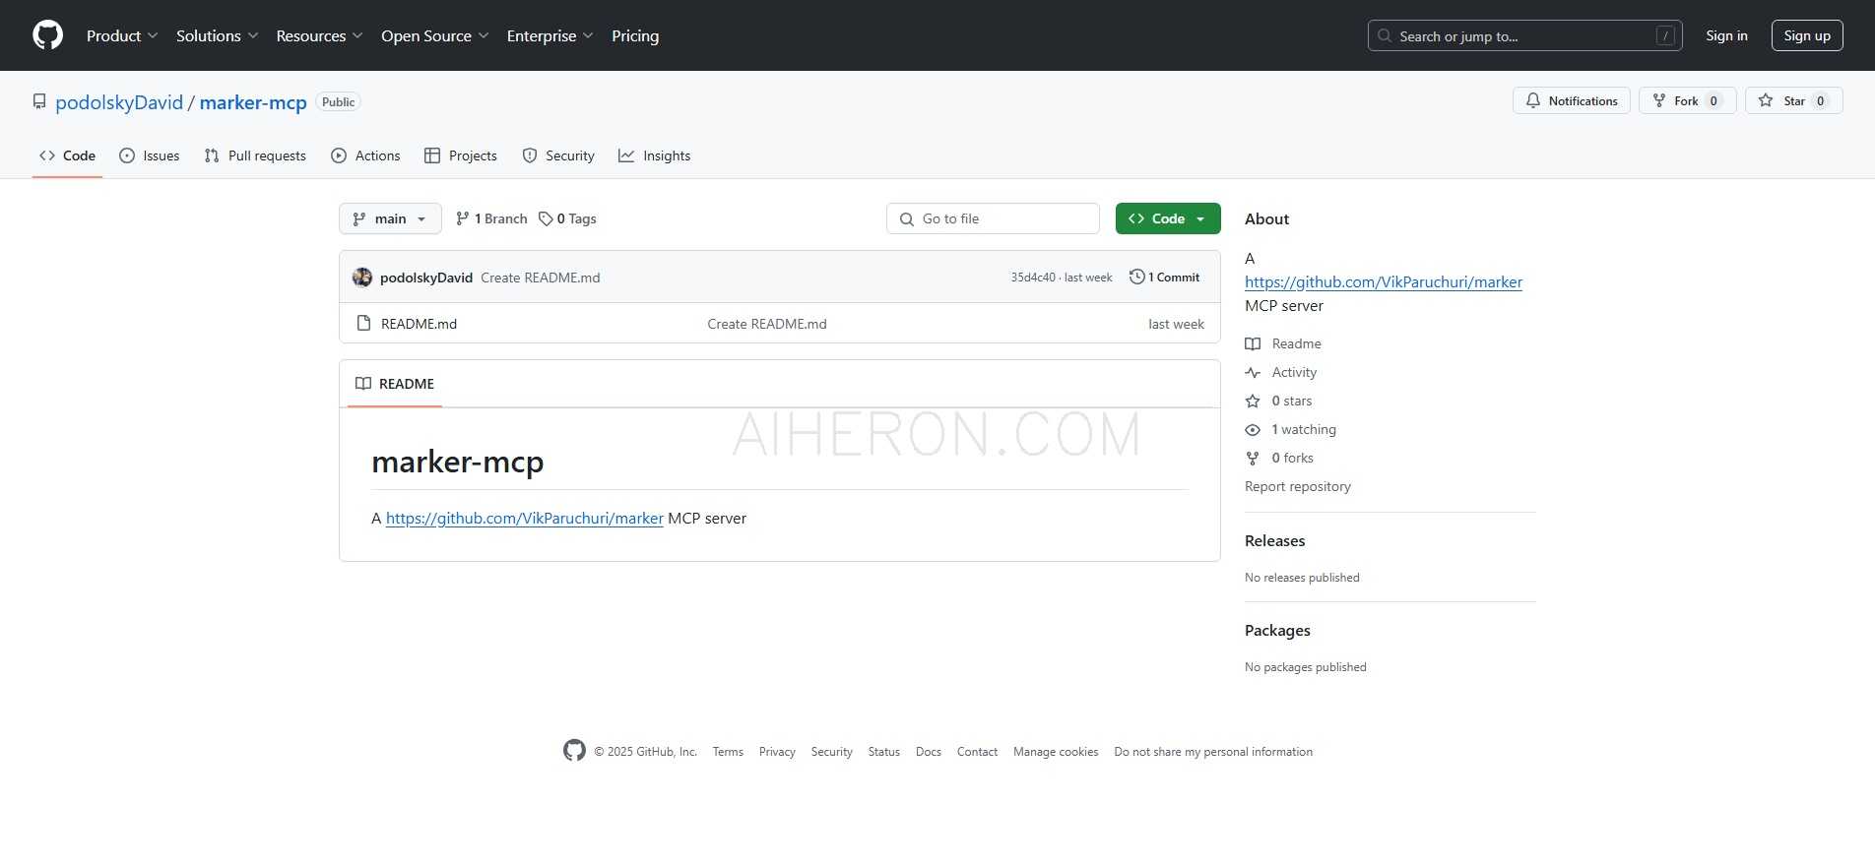Image resolution: width=1875 pixels, height=866 pixels.
Task: Expand the Open Source menu
Action: [434, 35]
